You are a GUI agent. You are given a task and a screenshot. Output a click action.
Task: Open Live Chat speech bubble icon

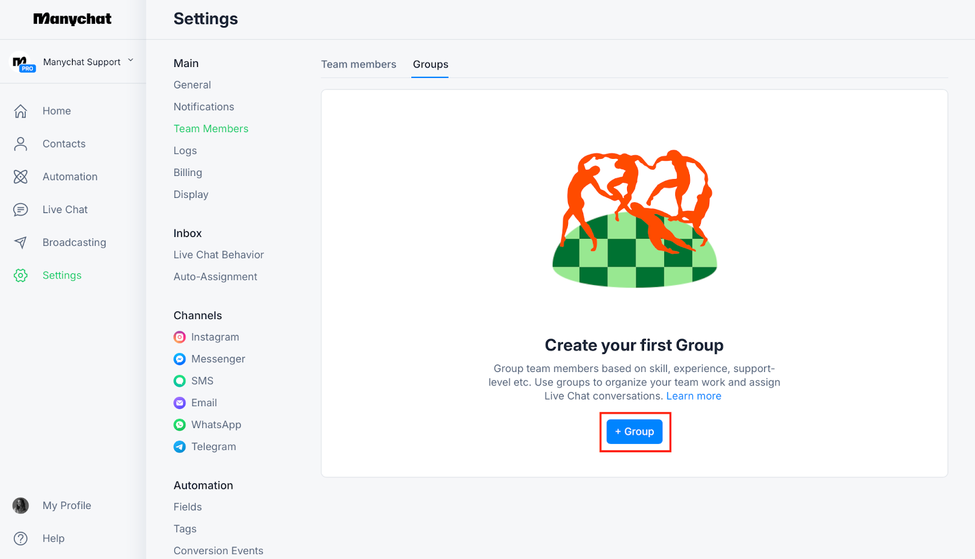coord(21,209)
